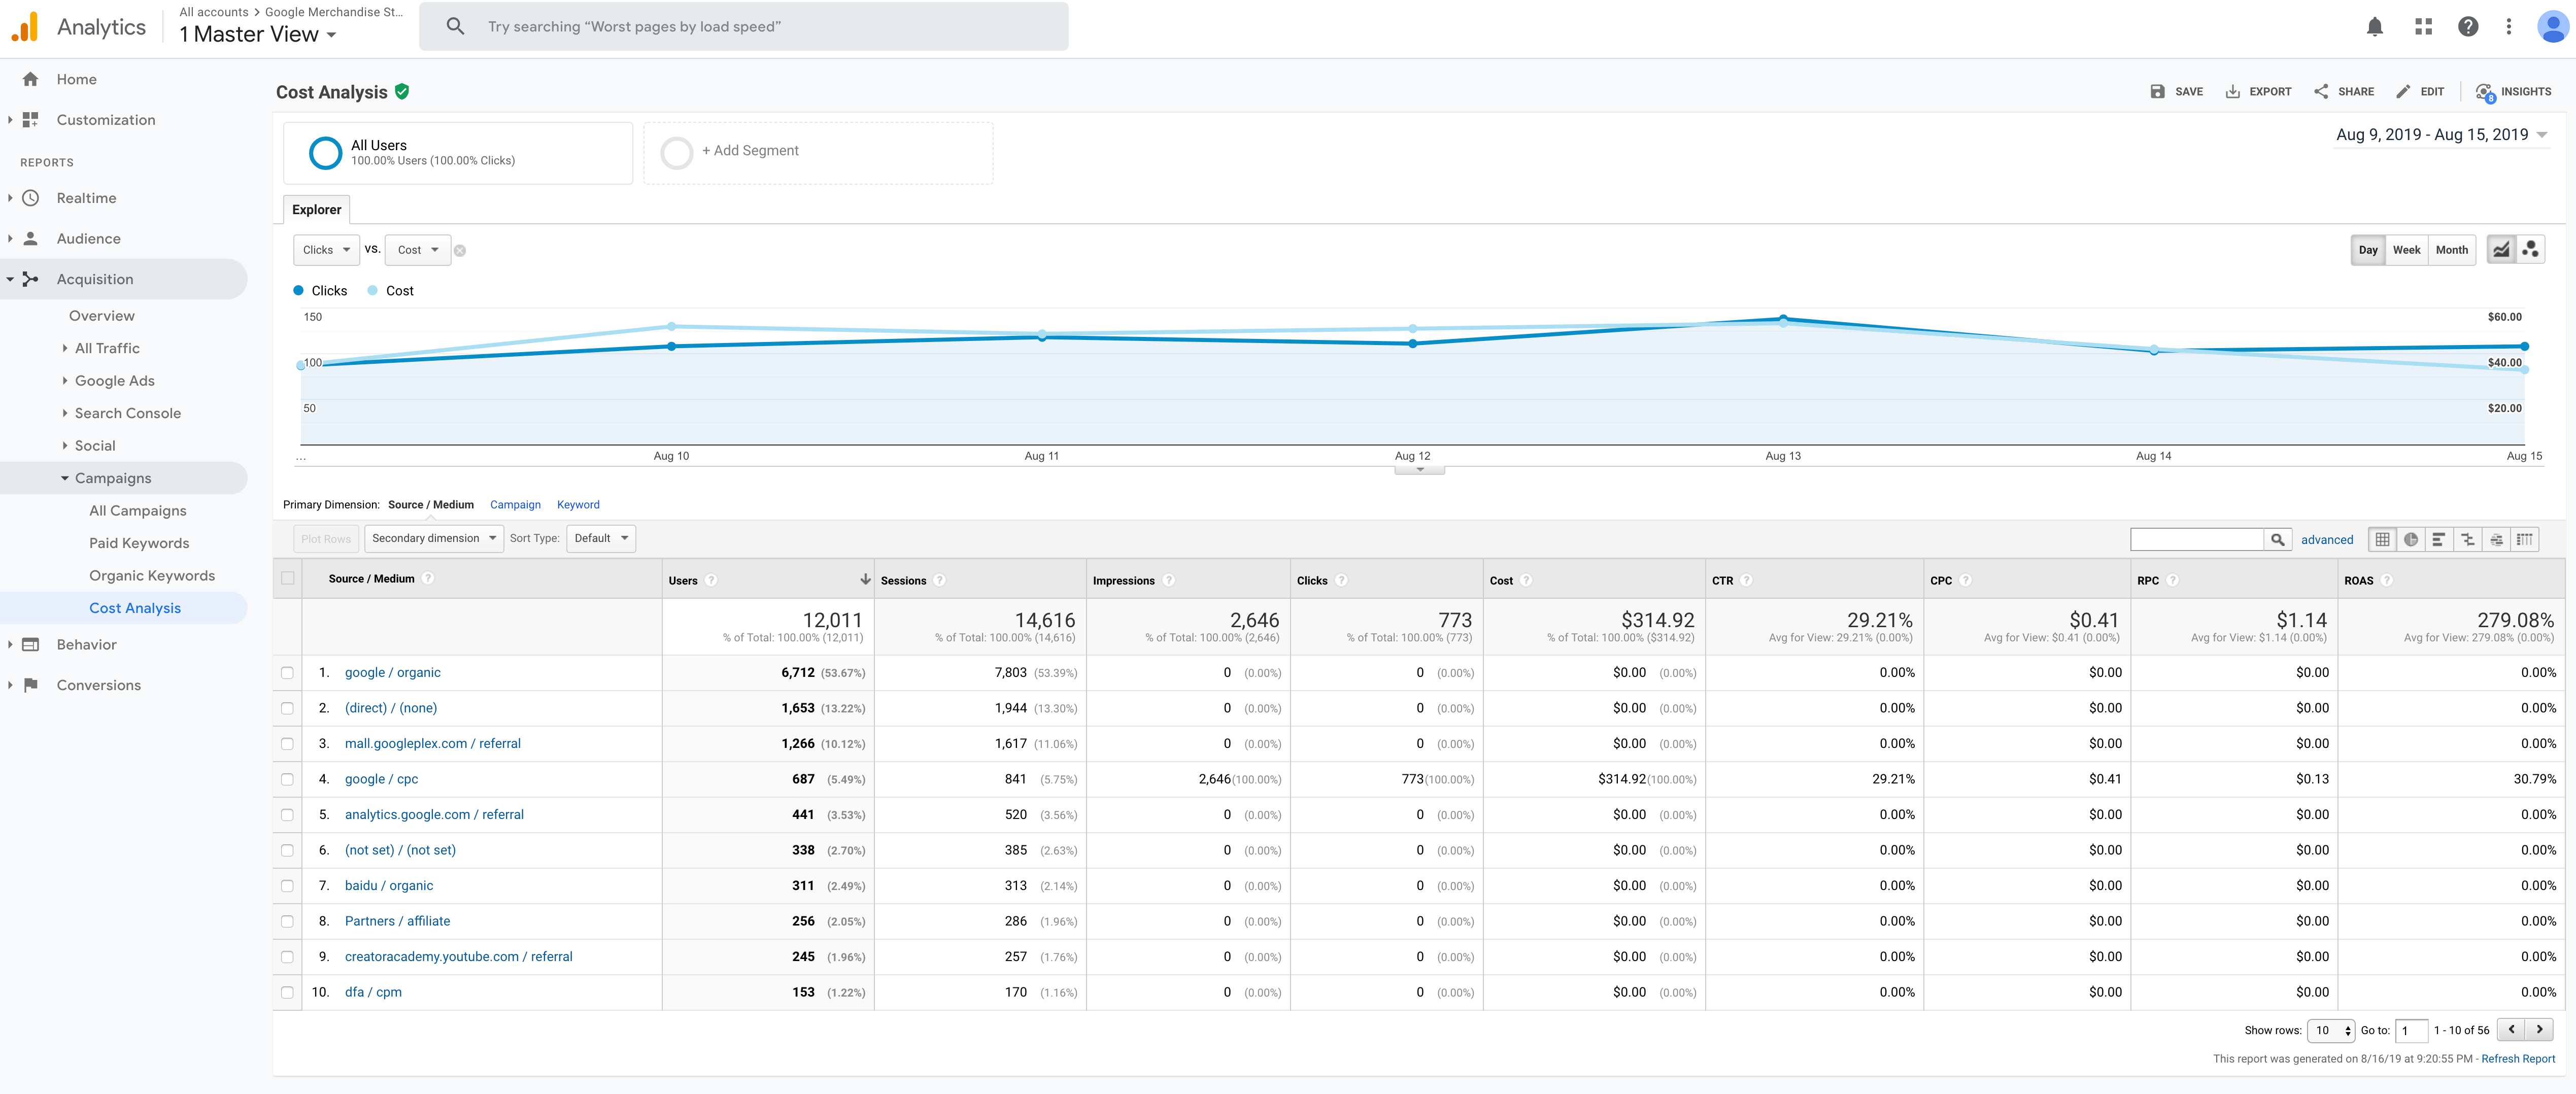Click the EDIT pencil icon
The width and height of the screenshot is (2576, 1094).
pos(2403,91)
